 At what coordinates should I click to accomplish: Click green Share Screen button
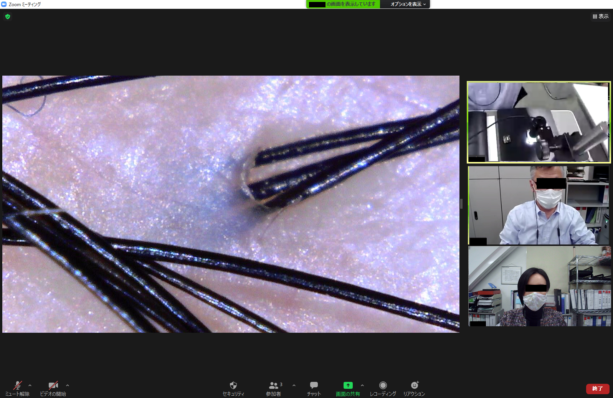pos(348,388)
